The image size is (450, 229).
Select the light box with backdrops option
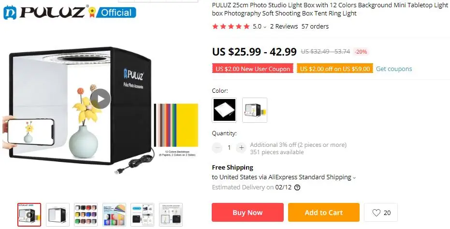coord(255,110)
